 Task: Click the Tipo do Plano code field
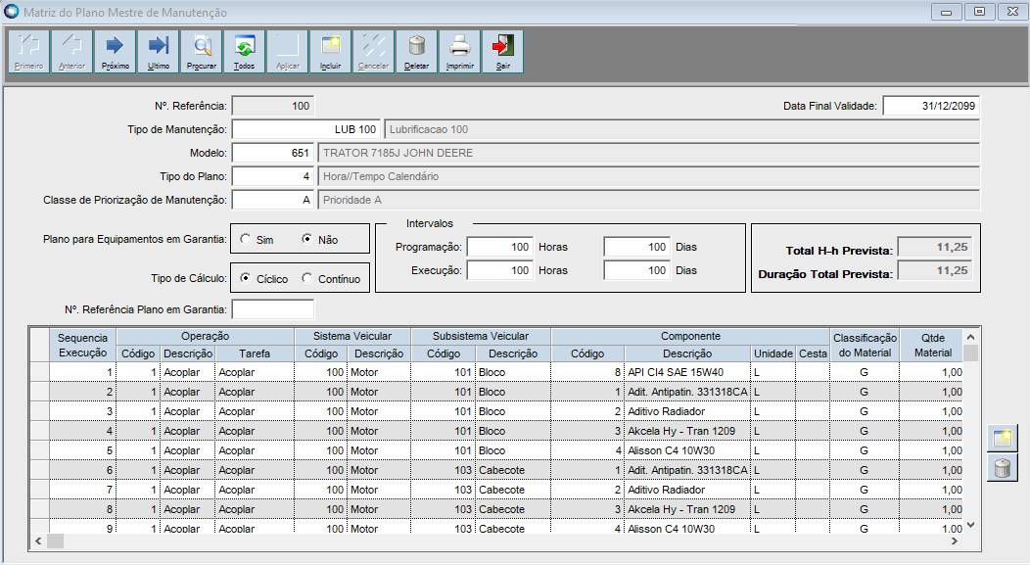tap(273, 176)
